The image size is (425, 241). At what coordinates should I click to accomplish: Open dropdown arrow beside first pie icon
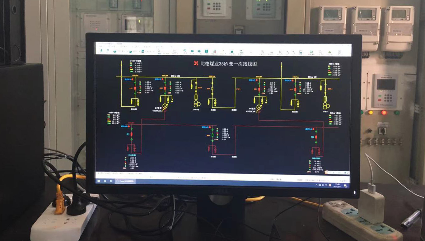[127, 51]
